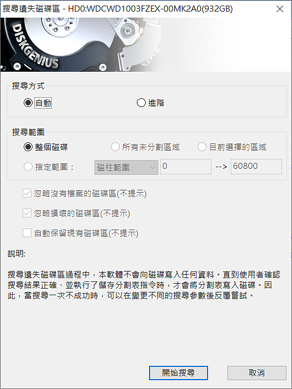
Task: Click the range start field showing 0
Action: (185, 167)
